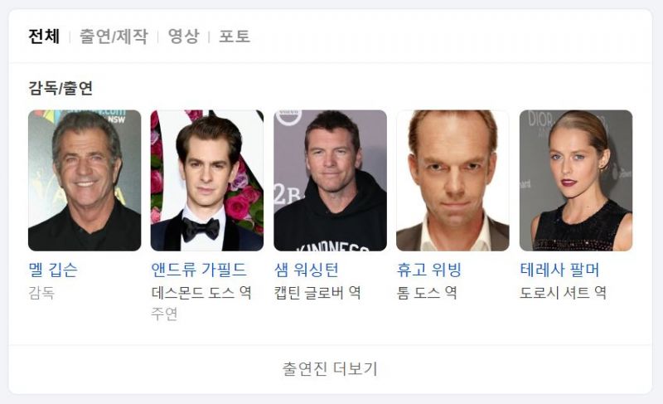The image size is (663, 404).
Task: Open the 포토 tab
Action: click(x=235, y=37)
